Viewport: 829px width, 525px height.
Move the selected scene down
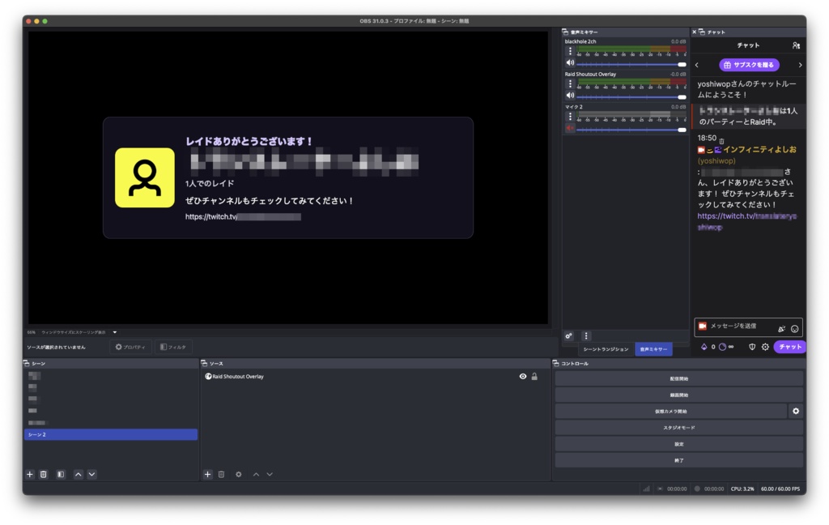point(92,474)
